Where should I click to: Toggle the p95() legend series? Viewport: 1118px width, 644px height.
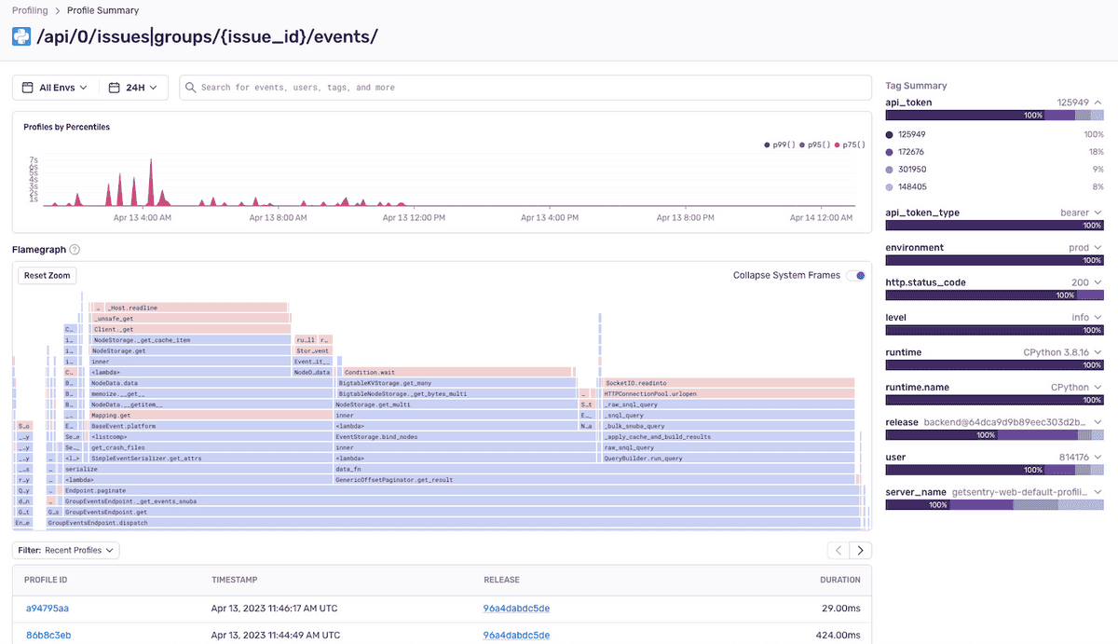[813, 145]
